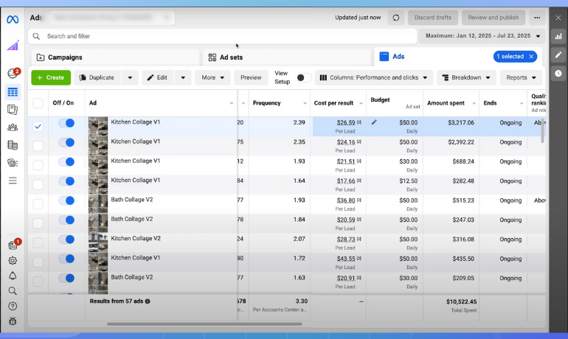Refresh the table data
This screenshot has width=568, height=339.
[x=396, y=18]
